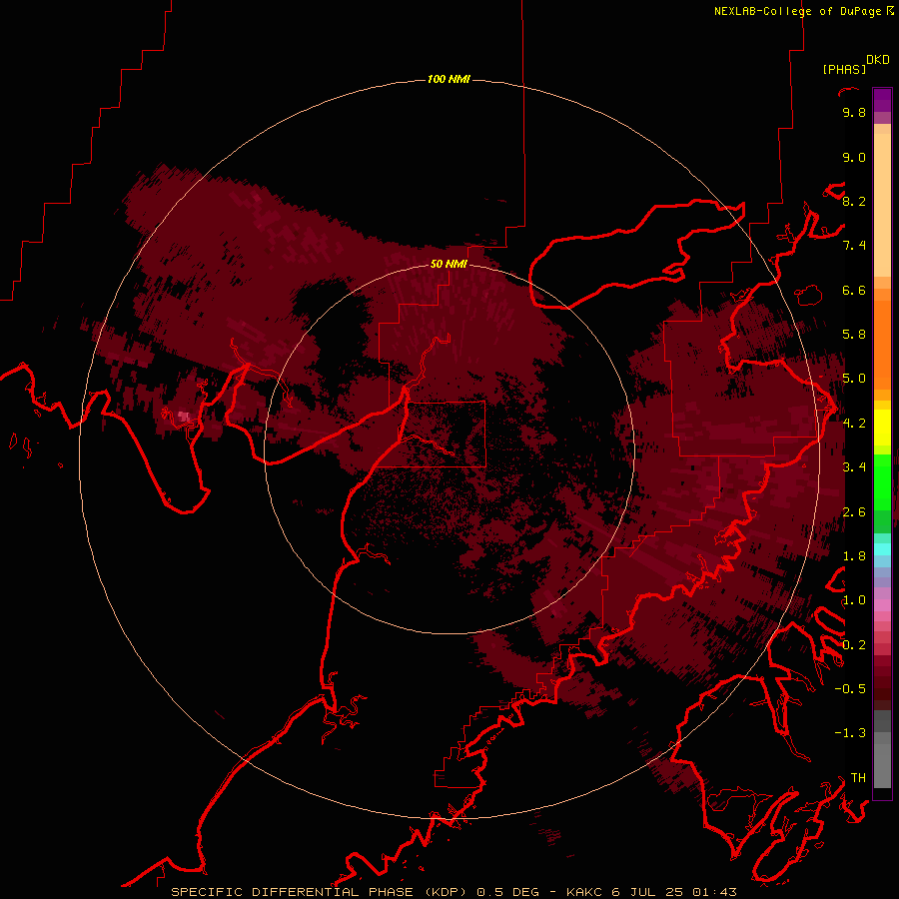Image resolution: width=899 pixels, height=899 pixels.
Task: Click the cyan segment of the color bar
Action: click(882, 549)
